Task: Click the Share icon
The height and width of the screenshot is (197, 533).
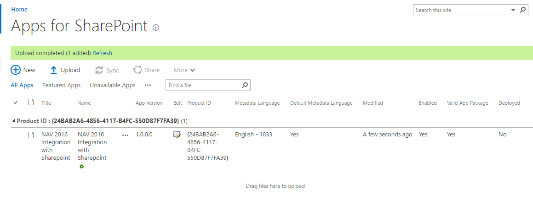Action: pos(138,70)
